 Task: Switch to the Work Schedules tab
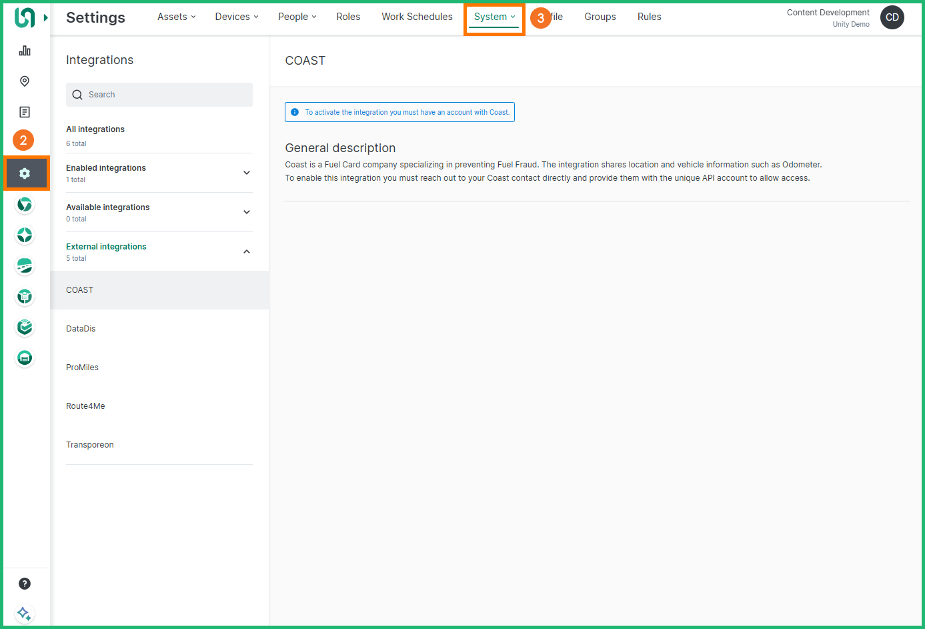pyautogui.click(x=417, y=17)
